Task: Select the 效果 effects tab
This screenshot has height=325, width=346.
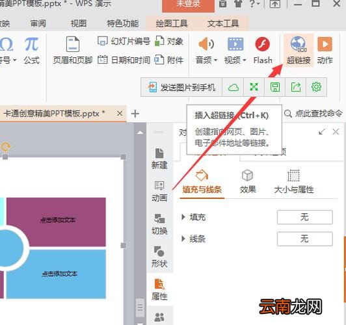Action: [248, 182]
